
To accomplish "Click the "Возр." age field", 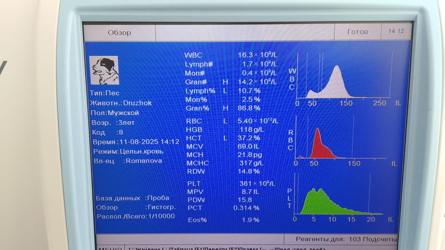I will point(113,123).
